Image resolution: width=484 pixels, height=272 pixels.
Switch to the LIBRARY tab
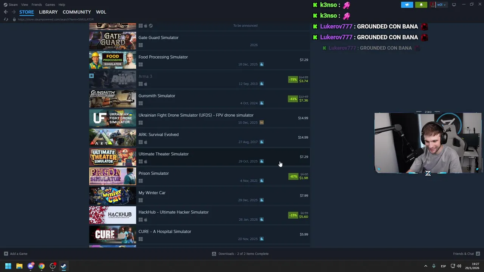click(x=48, y=12)
